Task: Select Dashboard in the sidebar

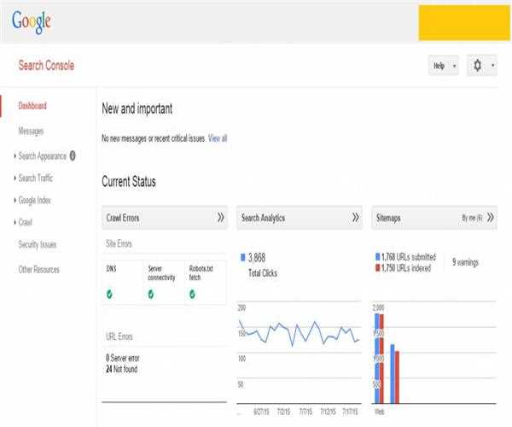Action: (32, 106)
